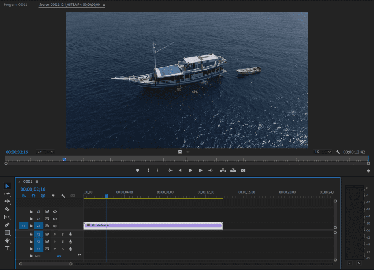
Task: Solo the left audio meter channel
Action: coord(350,263)
